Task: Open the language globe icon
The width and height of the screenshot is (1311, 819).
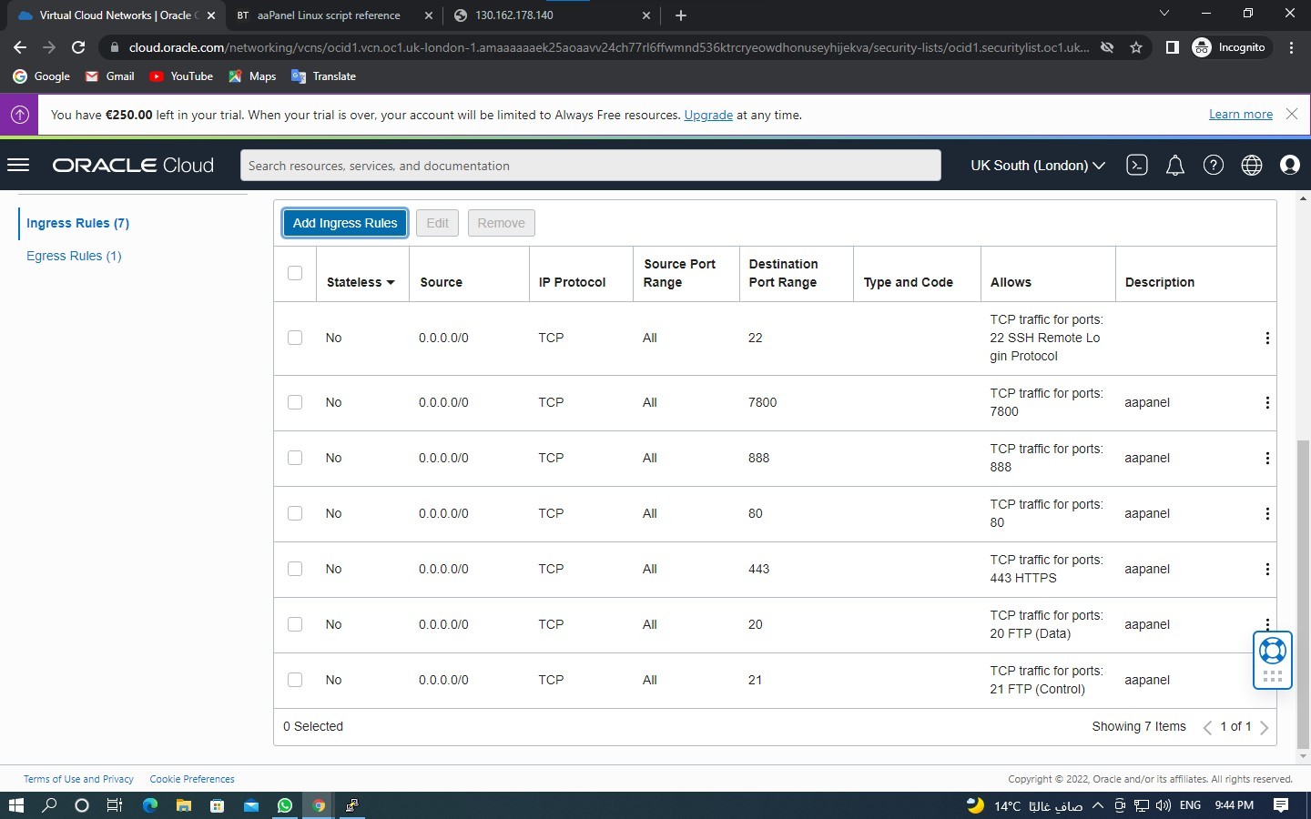Action: pyautogui.click(x=1251, y=165)
